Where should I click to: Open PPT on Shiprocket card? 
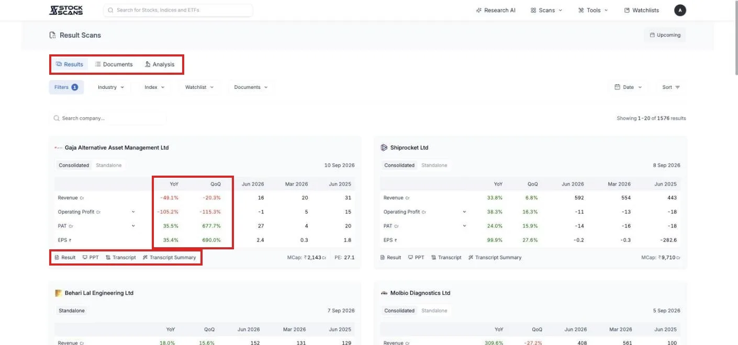pos(416,257)
